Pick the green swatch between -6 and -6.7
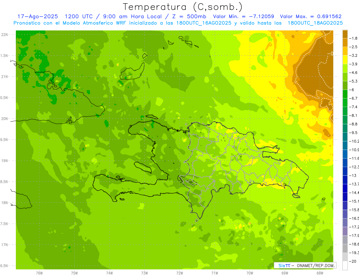This screenshot has width=359, height=277. click(x=345, y=94)
